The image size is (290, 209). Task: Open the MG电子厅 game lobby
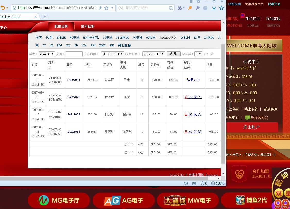pyautogui.click(x=59, y=200)
